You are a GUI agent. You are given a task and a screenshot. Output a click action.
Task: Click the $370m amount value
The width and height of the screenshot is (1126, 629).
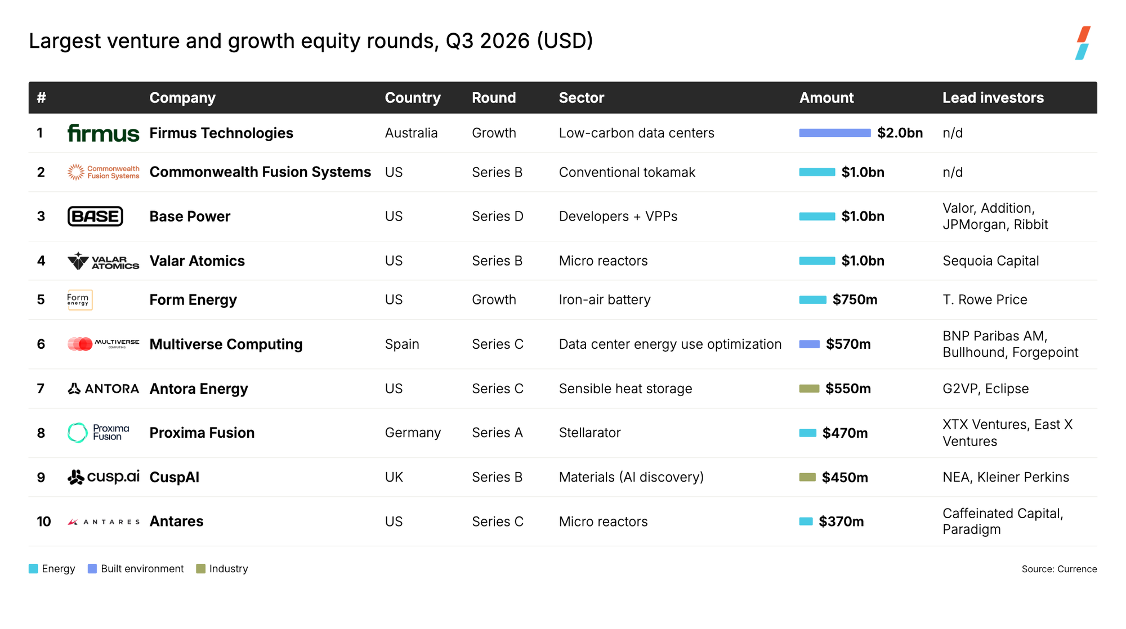(x=841, y=522)
